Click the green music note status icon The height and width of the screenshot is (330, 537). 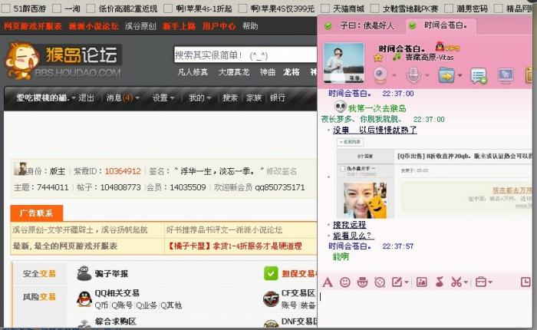[x=397, y=57]
